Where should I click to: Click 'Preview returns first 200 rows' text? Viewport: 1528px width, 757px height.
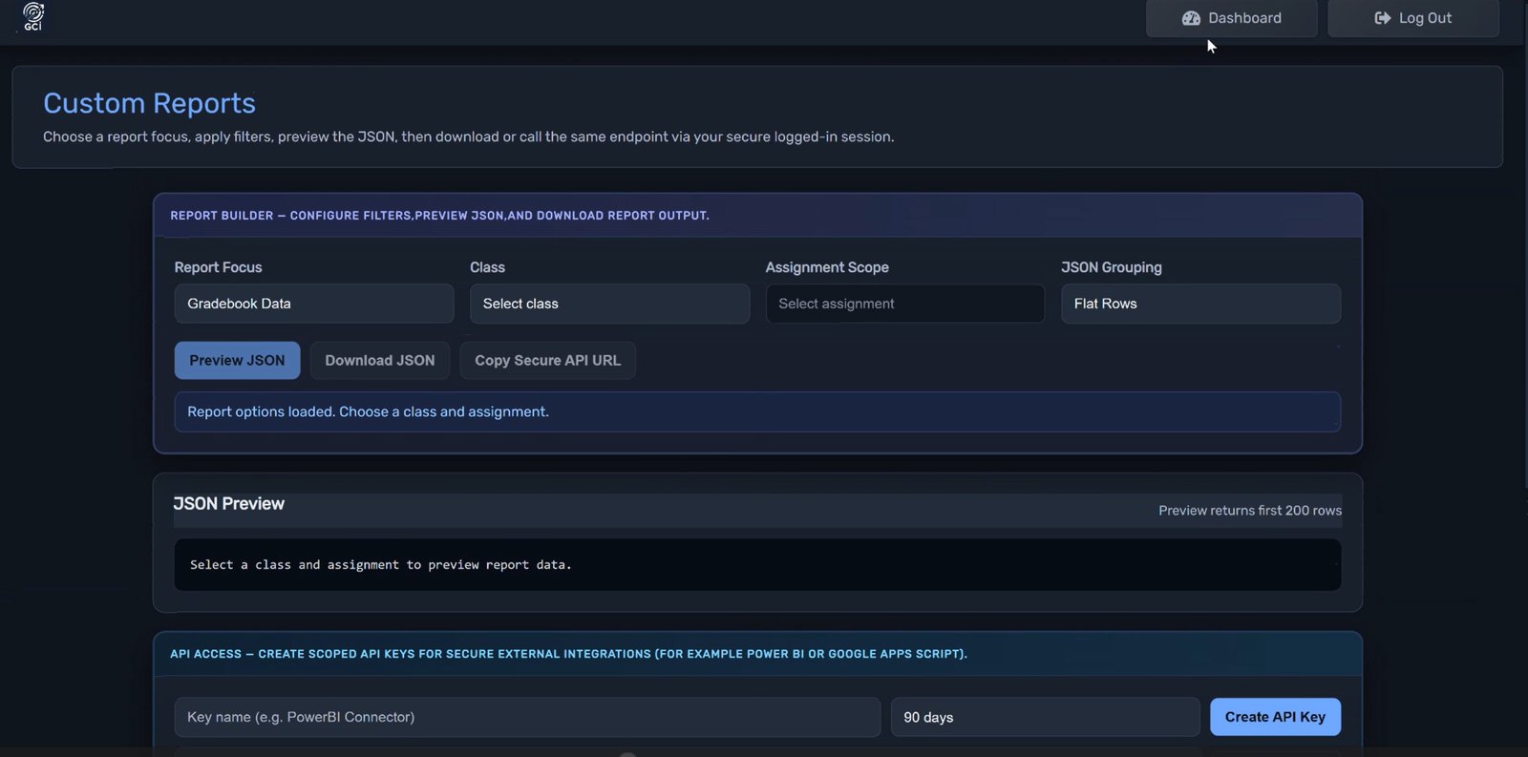1249,511
